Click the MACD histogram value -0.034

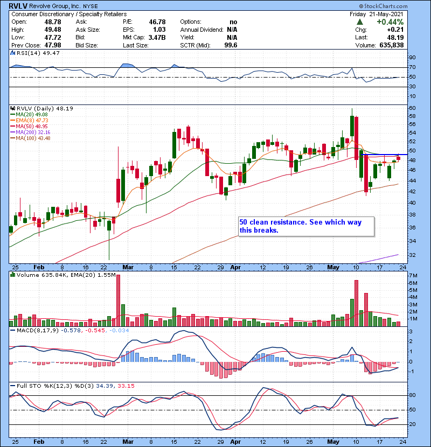[119, 331]
